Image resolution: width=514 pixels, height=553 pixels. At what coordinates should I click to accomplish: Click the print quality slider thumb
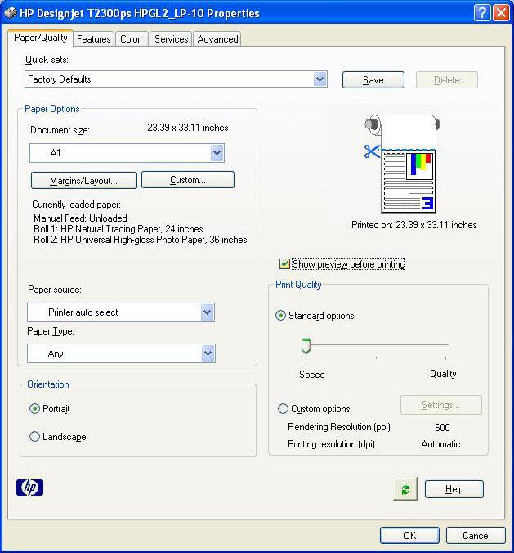[x=306, y=345]
